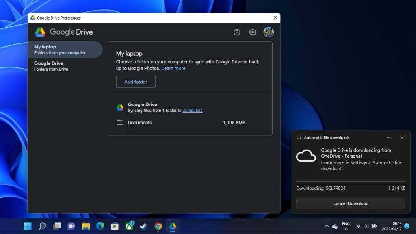416x234 pixels.
Task: Click the 1,008.8MB size value
Action: pos(234,123)
